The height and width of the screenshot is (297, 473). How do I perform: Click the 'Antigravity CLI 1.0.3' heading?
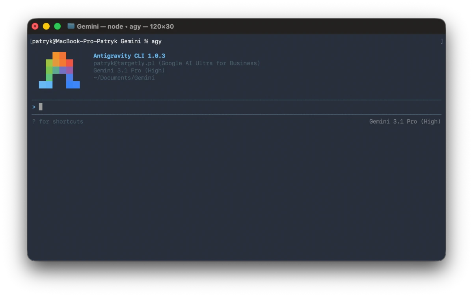point(129,56)
